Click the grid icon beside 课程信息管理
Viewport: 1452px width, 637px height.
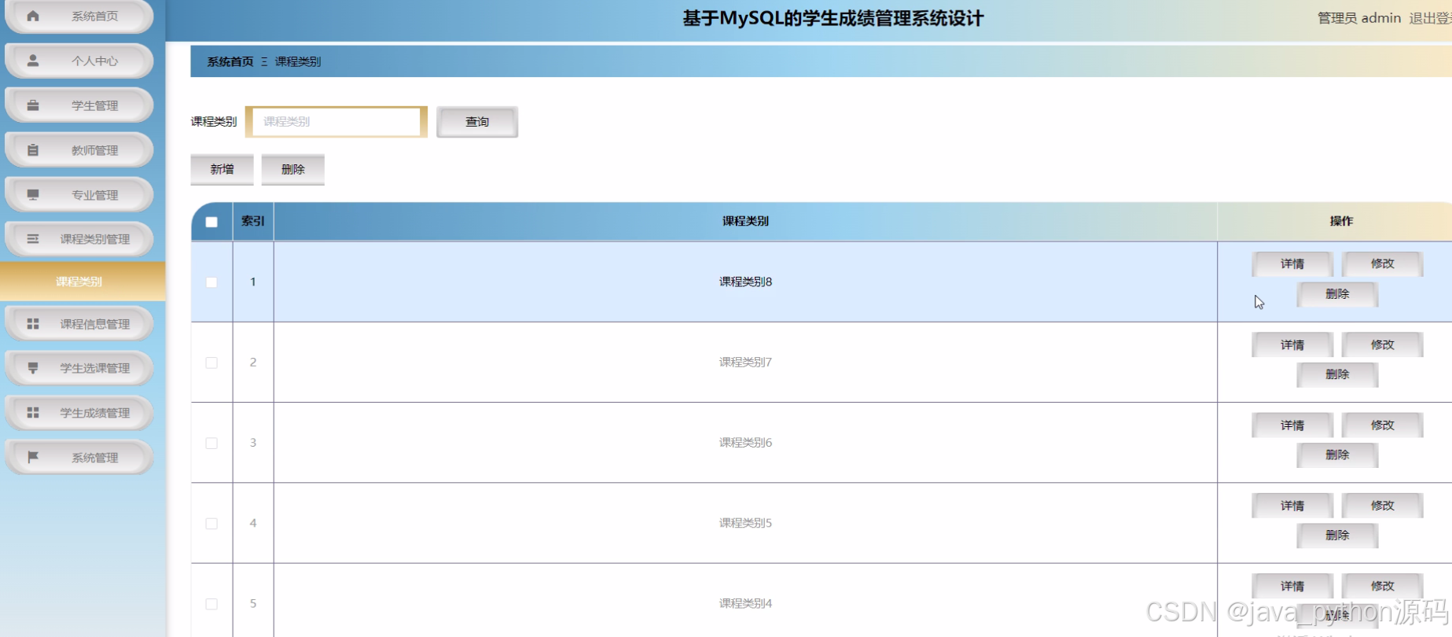pos(33,324)
